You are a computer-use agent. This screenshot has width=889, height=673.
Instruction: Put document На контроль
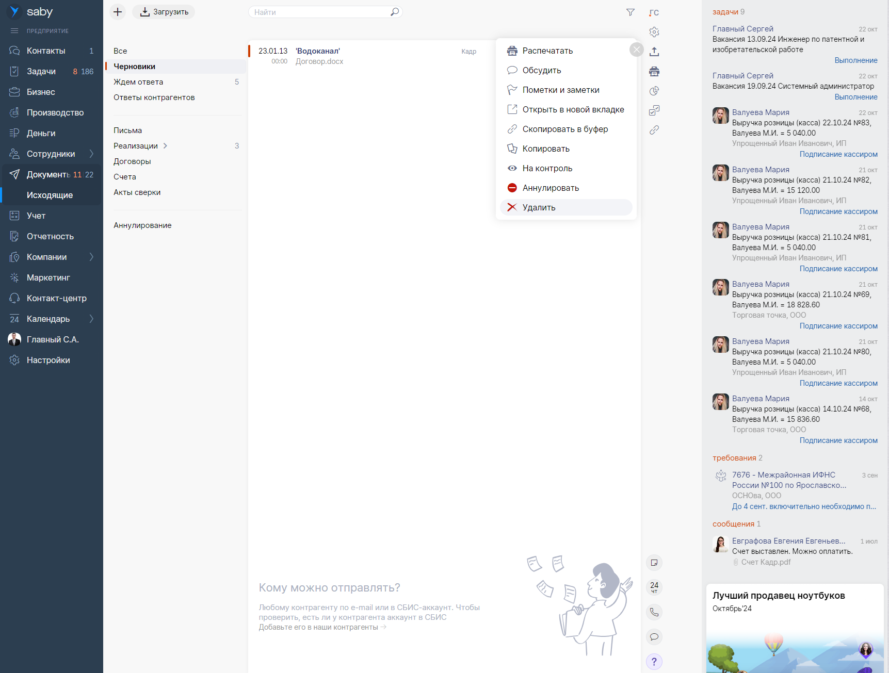point(547,168)
